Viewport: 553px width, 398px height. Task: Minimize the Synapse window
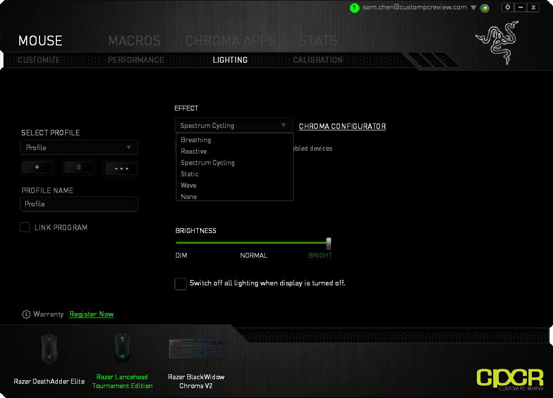click(520, 7)
